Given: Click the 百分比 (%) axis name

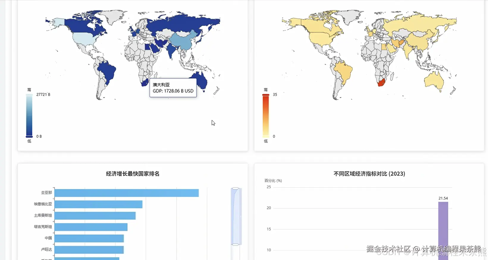Looking at the screenshot, I should 273,180.
